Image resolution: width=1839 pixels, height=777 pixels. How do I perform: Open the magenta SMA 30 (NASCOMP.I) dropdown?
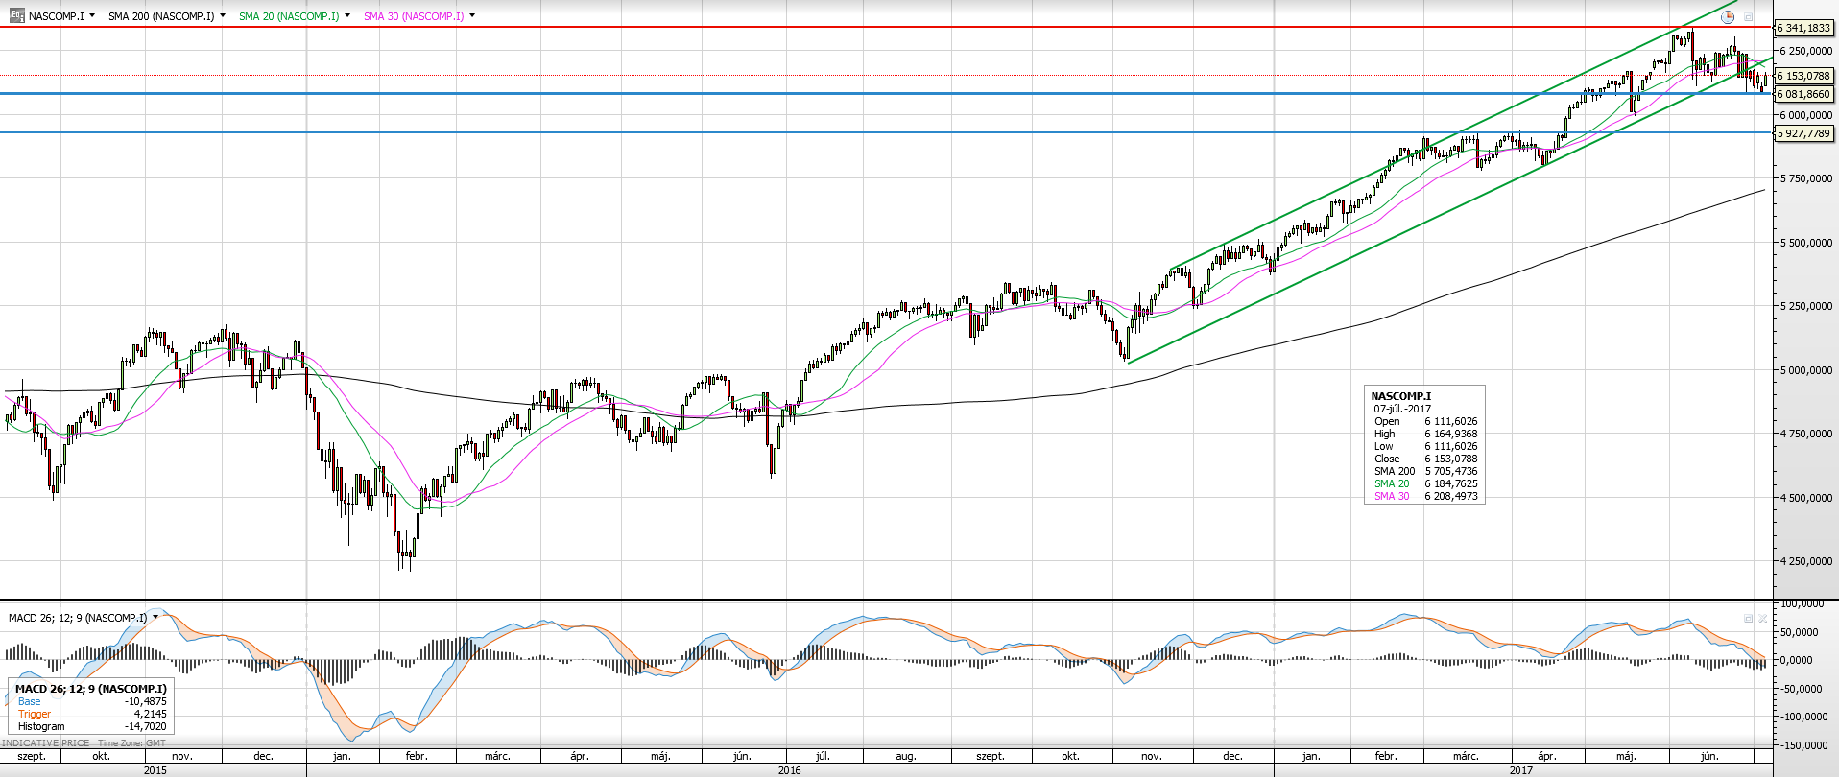pos(472,15)
